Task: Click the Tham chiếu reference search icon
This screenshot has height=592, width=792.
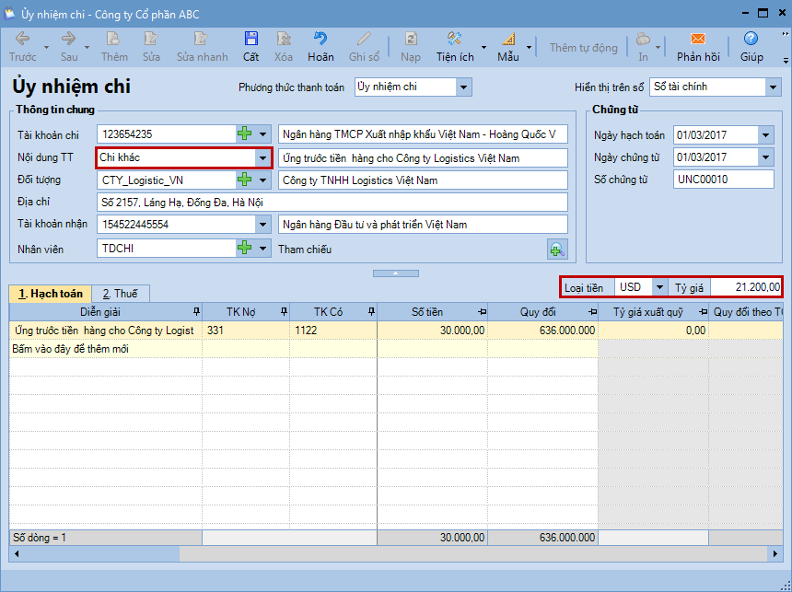Action: pyautogui.click(x=557, y=249)
